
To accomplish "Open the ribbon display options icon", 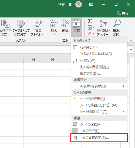I will [91, 4].
